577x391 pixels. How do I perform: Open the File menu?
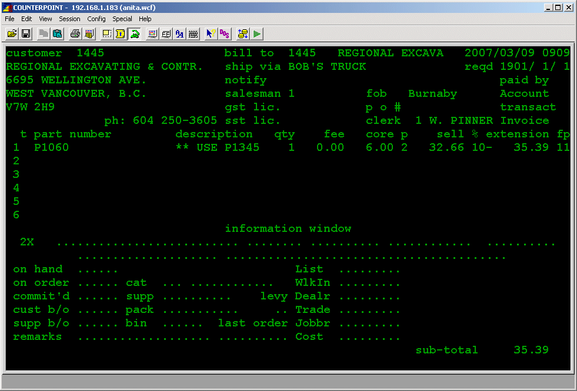[9, 19]
